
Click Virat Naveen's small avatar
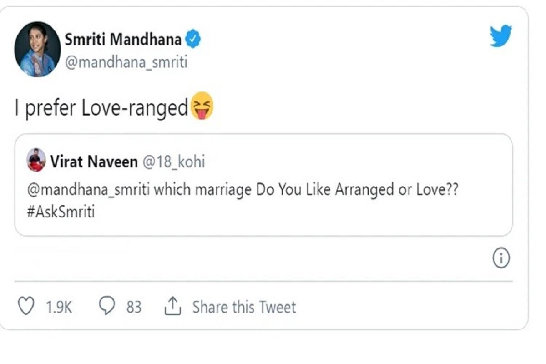coord(36,160)
